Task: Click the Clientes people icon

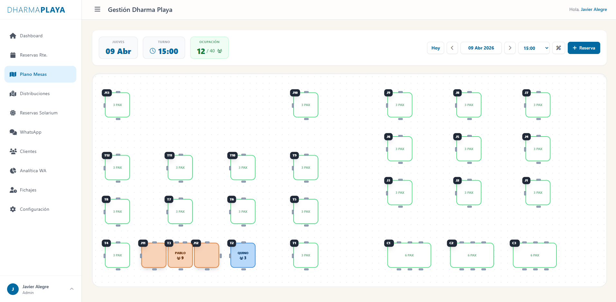Action: tap(13, 151)
